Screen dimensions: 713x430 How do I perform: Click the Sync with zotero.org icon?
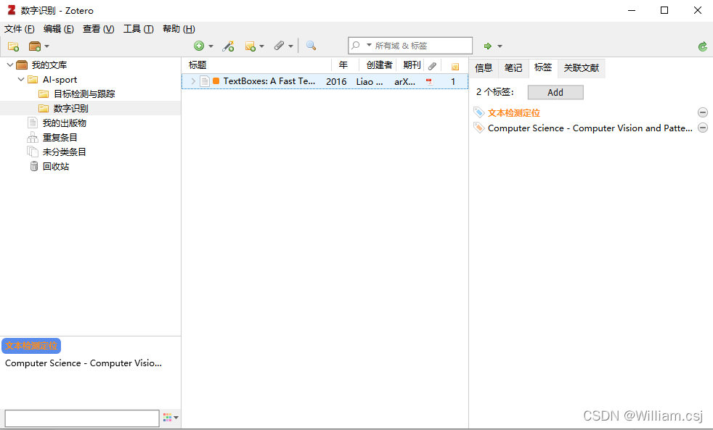coord(703,46)
